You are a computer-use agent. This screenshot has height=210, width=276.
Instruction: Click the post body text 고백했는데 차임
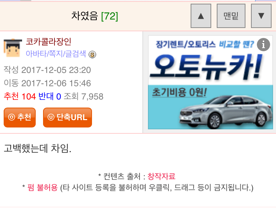tap(38, 148)
